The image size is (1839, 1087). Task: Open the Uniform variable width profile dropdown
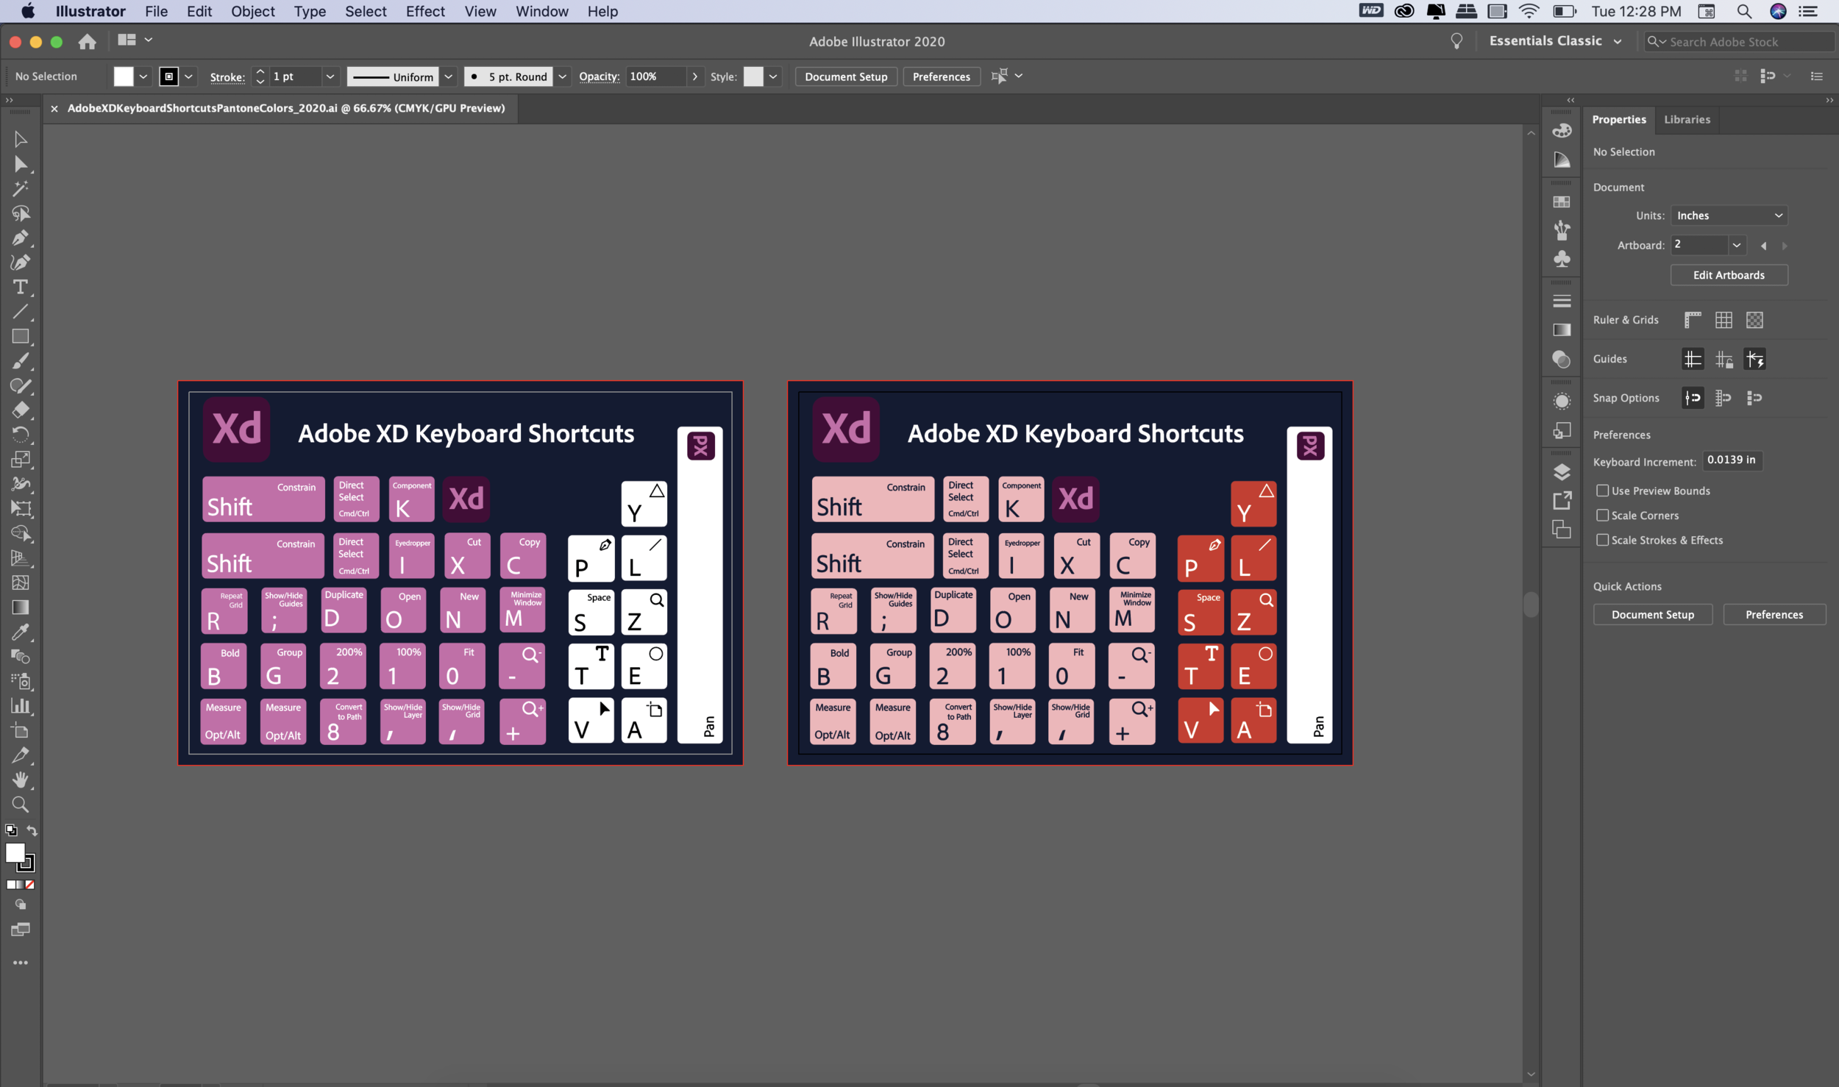click(x=449, y=76)
